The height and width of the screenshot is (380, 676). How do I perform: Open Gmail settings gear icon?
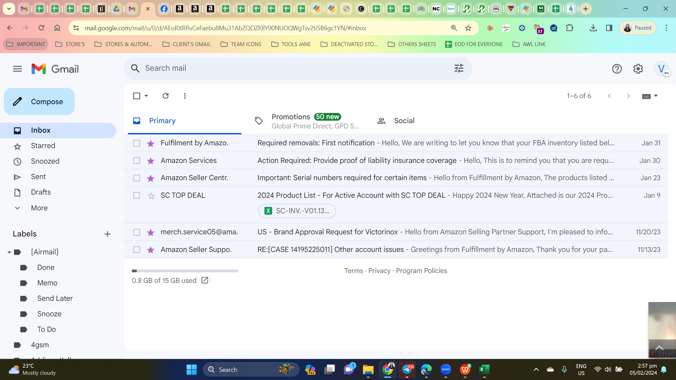click(638, 69)
